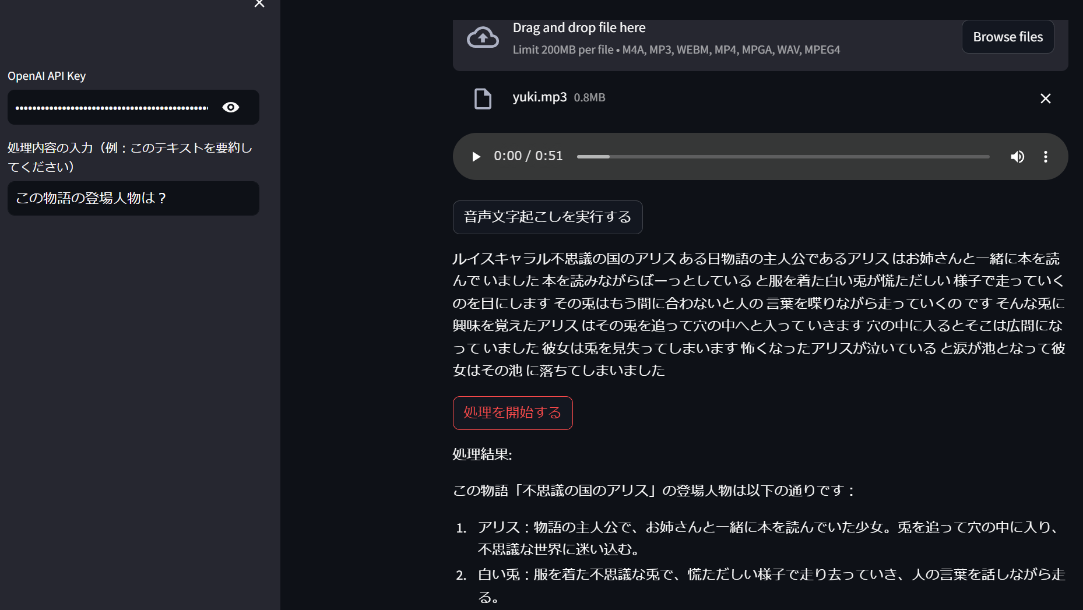Image resolution: width=1083 pixels, height=610 pixels.
Task: Open more options for the audio element
Action: tap(1046, 156)
